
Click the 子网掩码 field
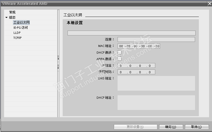click(x=136, y=72)
